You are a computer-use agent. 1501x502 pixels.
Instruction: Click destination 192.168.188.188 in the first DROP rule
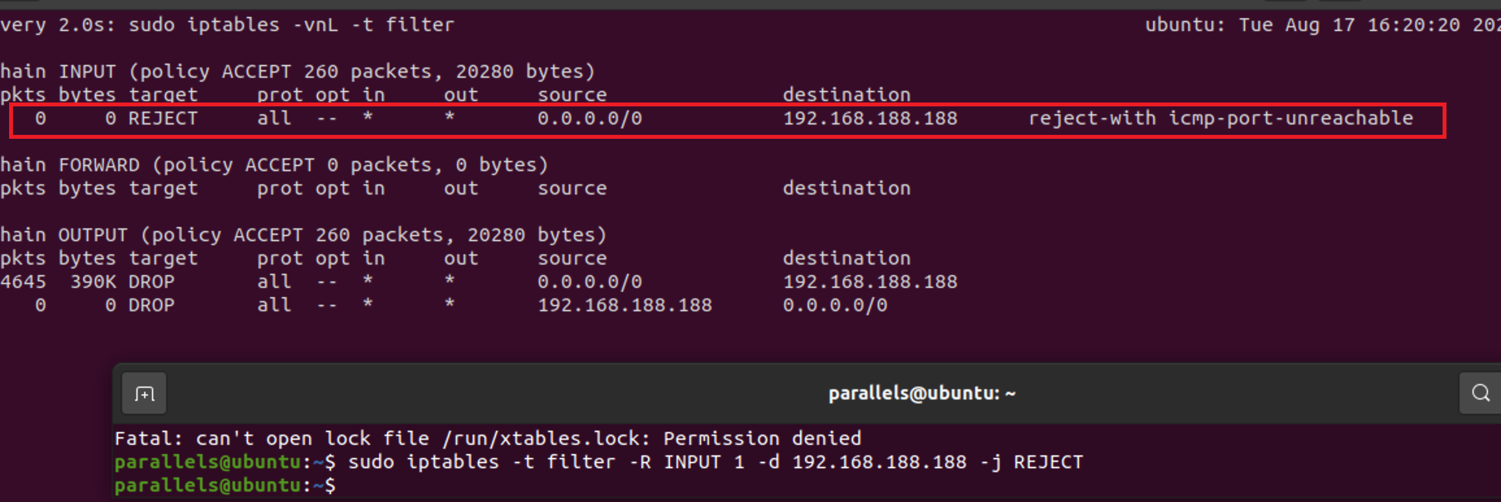tap(870, 281)
